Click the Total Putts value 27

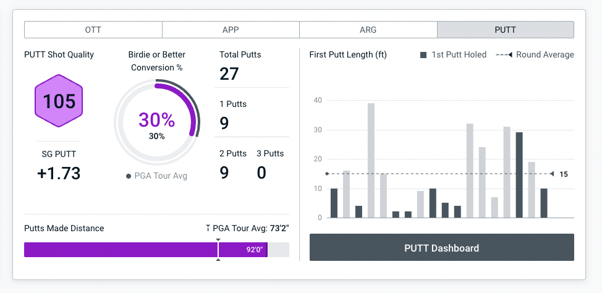pos(229,74)
